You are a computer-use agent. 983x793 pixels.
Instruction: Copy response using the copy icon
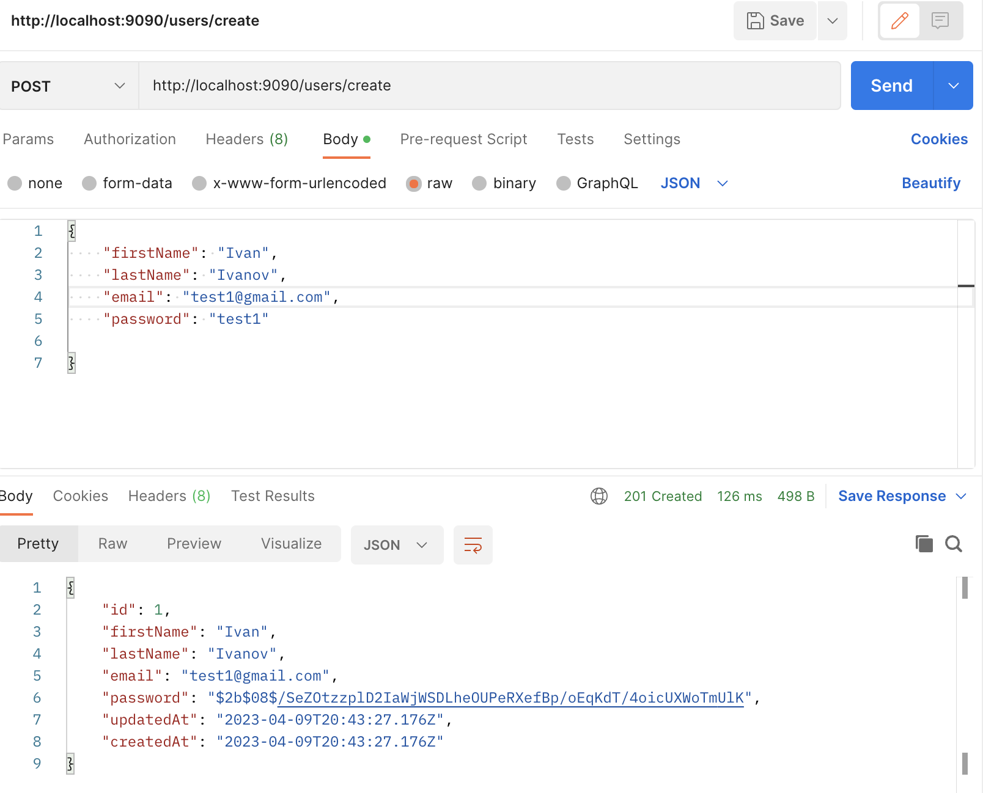pyautogui.click(x=924, y=544)
